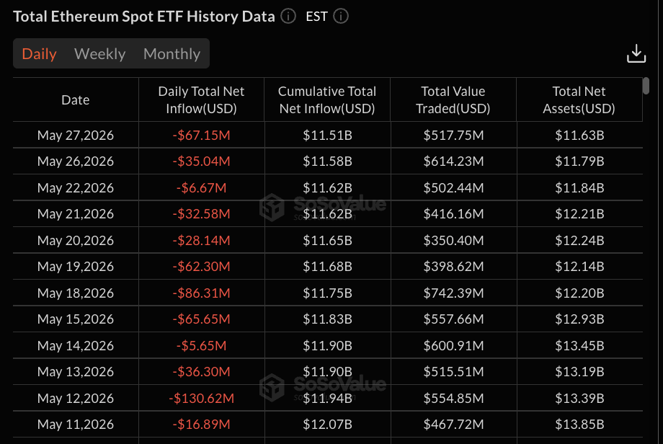Click the SoSoValue watermark logo near May 21 row
The height and width of the screenshot is (444, 663).
click(x=322, y=207)
